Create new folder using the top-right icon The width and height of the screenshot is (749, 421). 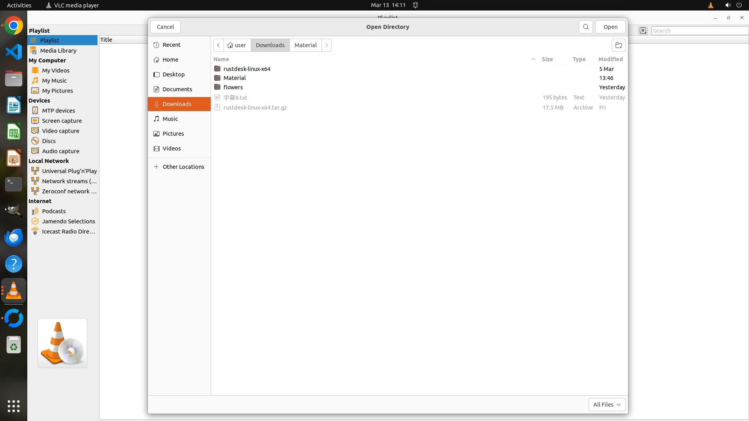pyautogui.click(x=618, y=45)
